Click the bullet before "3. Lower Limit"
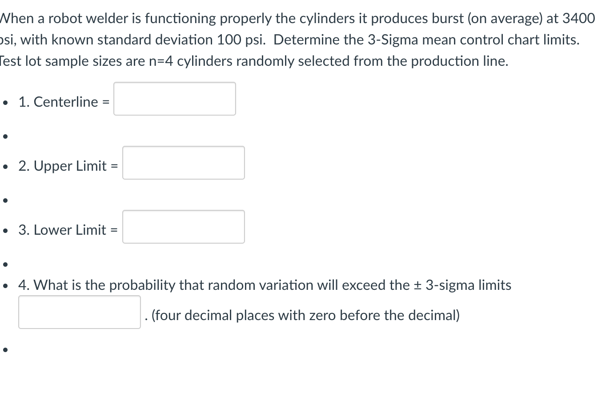The width and height of the screenshot is (610, 405). pos(5,231)
